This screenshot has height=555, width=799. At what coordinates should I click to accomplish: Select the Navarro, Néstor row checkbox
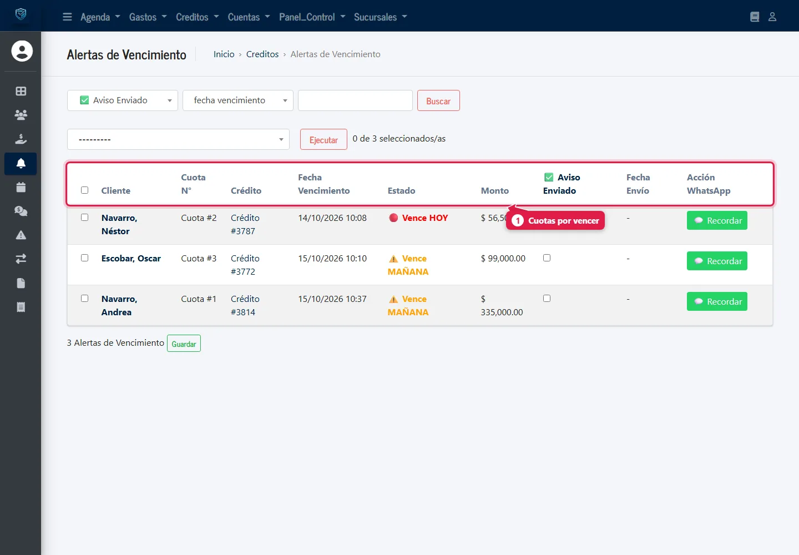[85, 217]
